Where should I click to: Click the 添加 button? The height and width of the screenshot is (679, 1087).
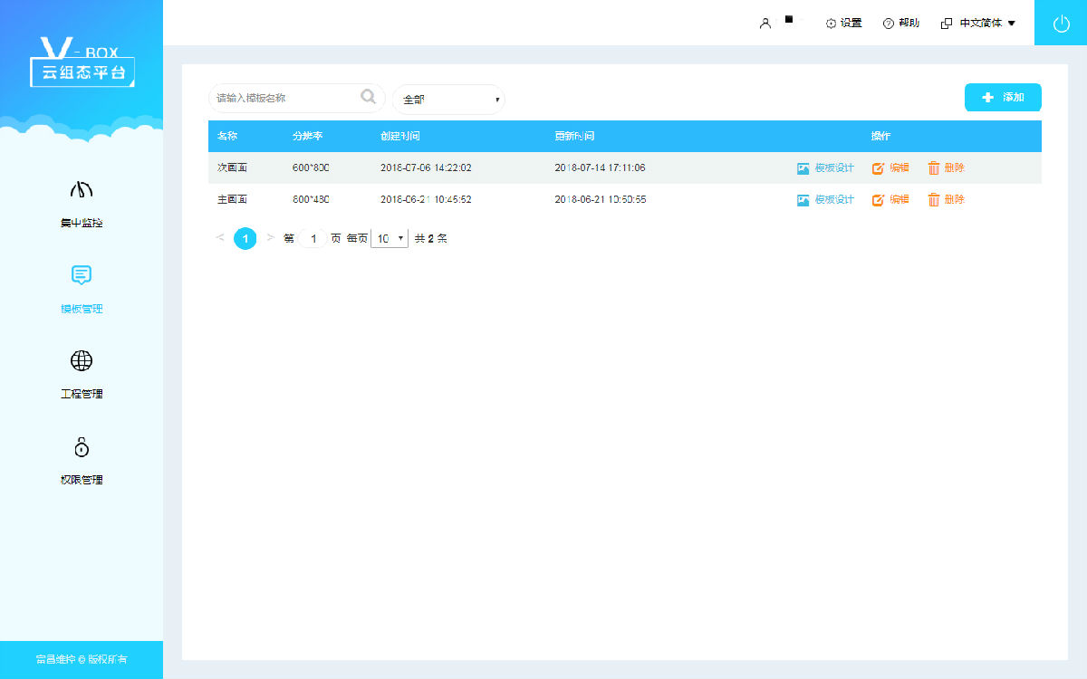pos(1003,98)
